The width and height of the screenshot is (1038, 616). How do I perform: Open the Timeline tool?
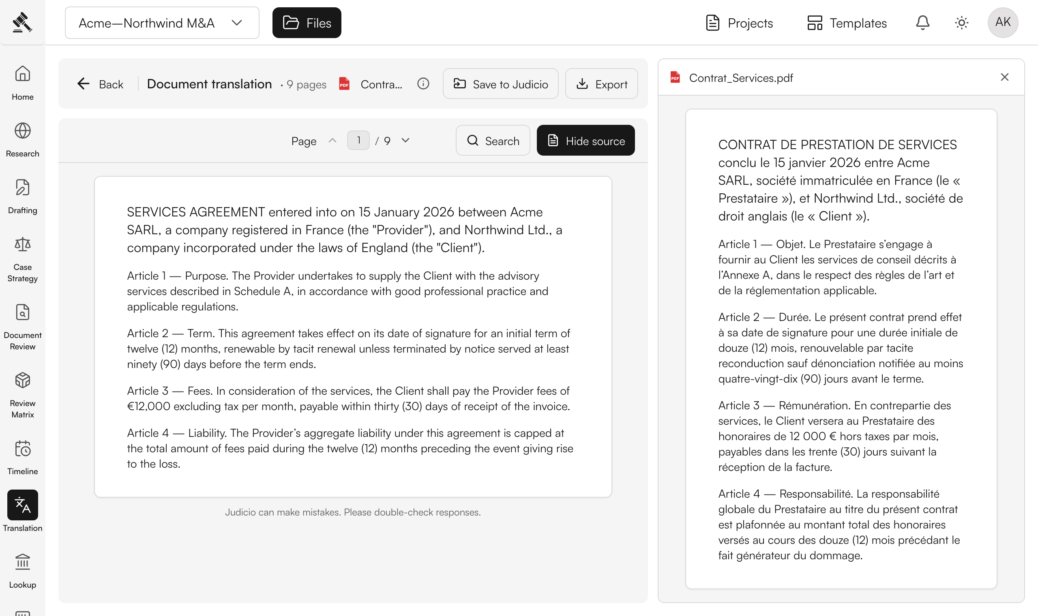[22, 458]
